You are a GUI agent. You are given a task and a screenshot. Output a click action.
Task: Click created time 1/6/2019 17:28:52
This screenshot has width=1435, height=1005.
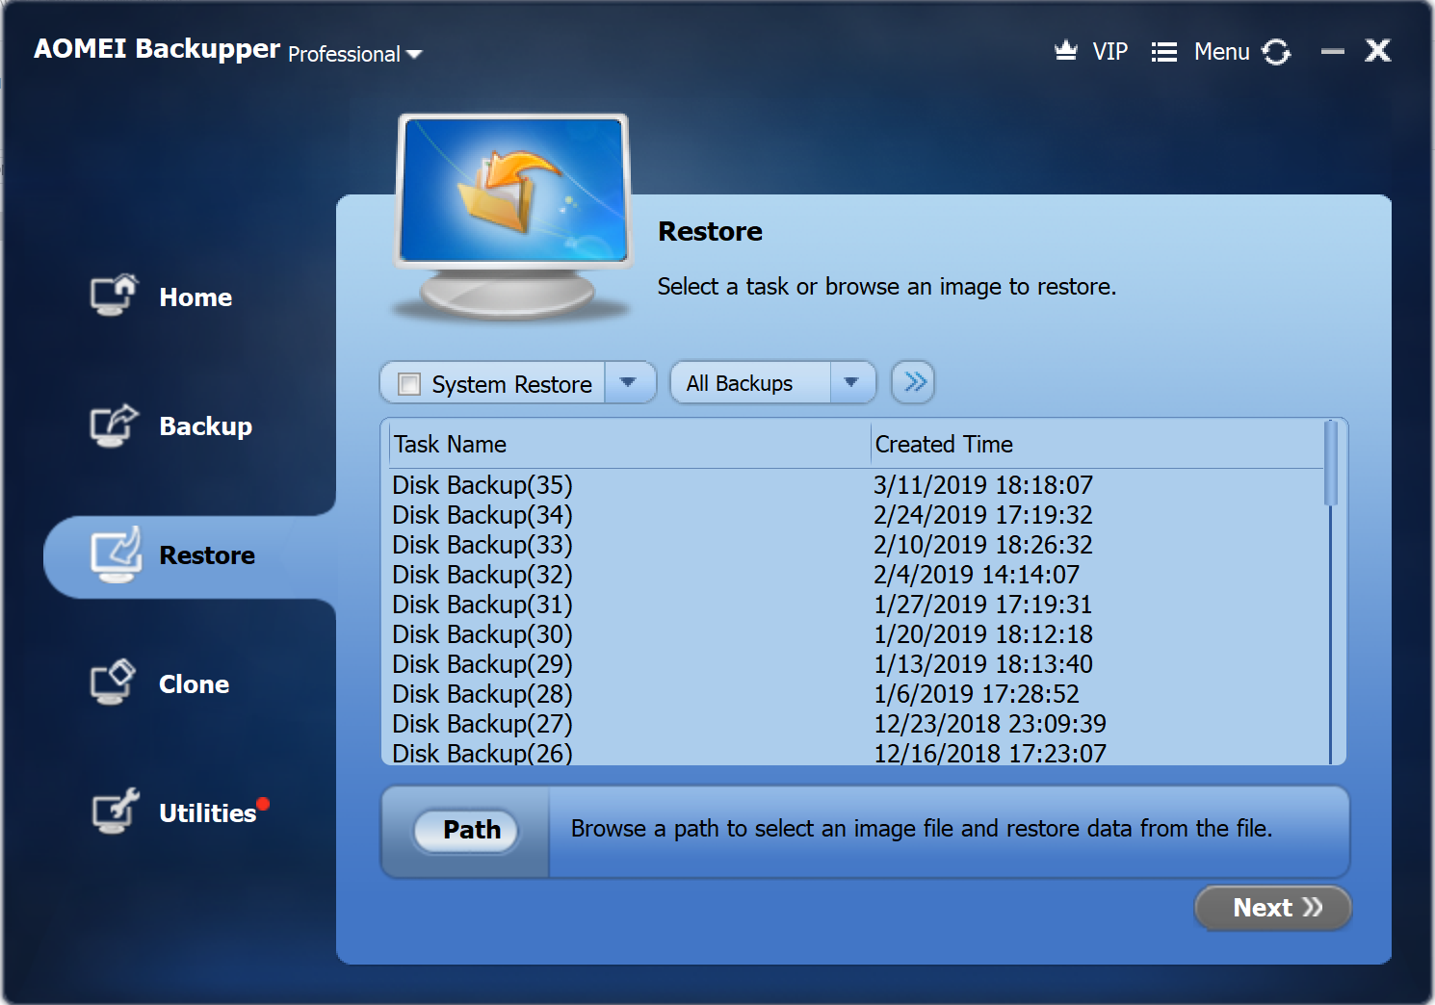coord(977,694)
